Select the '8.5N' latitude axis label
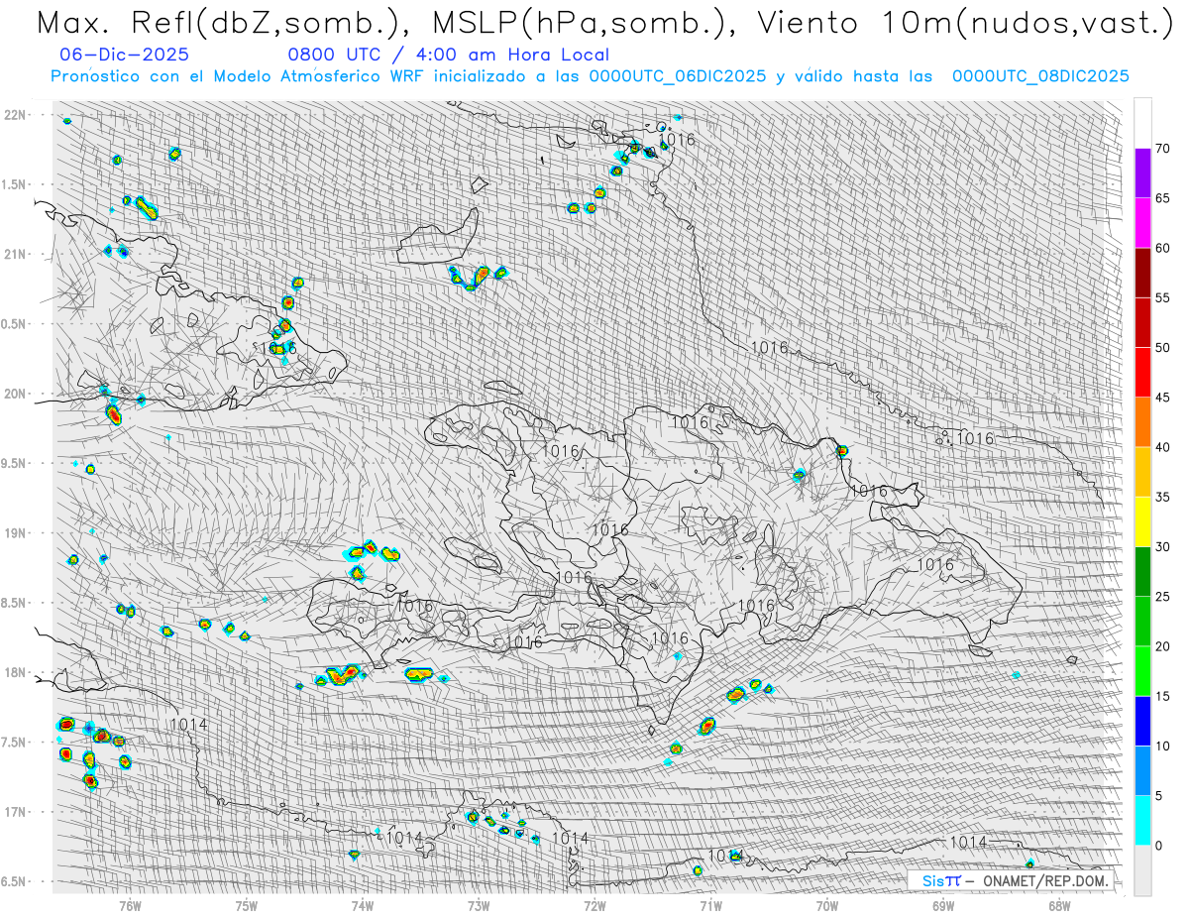The width and height of the screenshot is (1189, 919). click(x=15, y=603)
